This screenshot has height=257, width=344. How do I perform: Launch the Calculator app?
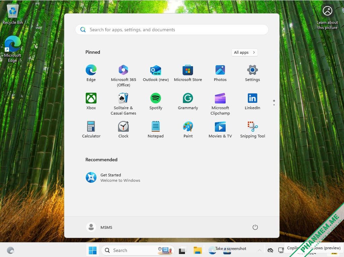(x=91, y=129)
